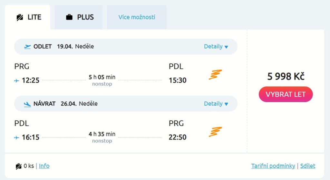
Task: Click the departure plane icon beside ODLET
Action: 28,47
